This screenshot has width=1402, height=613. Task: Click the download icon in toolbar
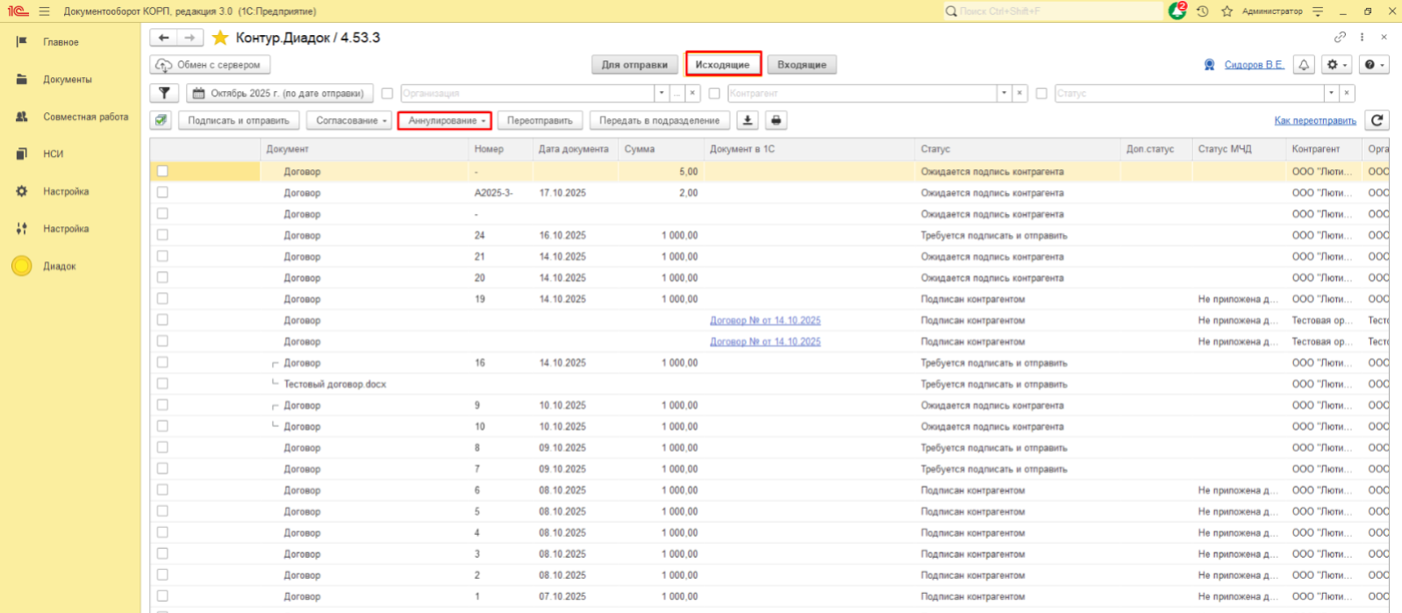click(747, 120)
